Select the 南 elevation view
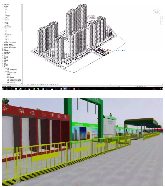This screenshot has height=187, width=165. point(6,32)
